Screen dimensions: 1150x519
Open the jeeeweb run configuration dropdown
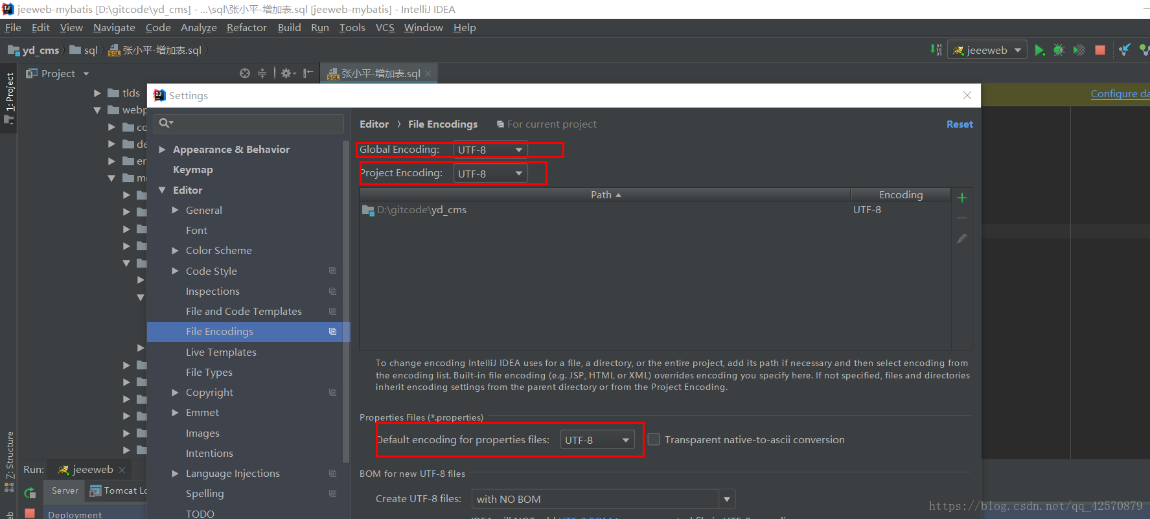987,50
